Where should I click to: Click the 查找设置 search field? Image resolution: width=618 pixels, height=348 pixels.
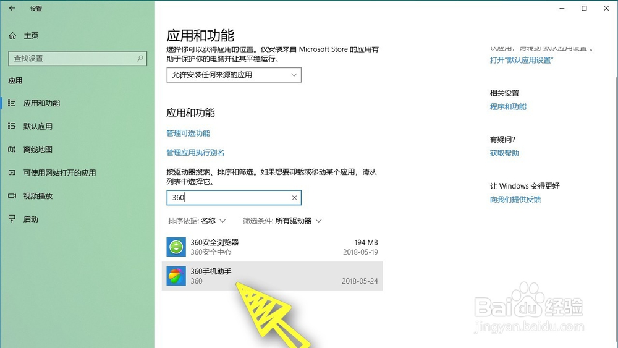pos(78,58)
